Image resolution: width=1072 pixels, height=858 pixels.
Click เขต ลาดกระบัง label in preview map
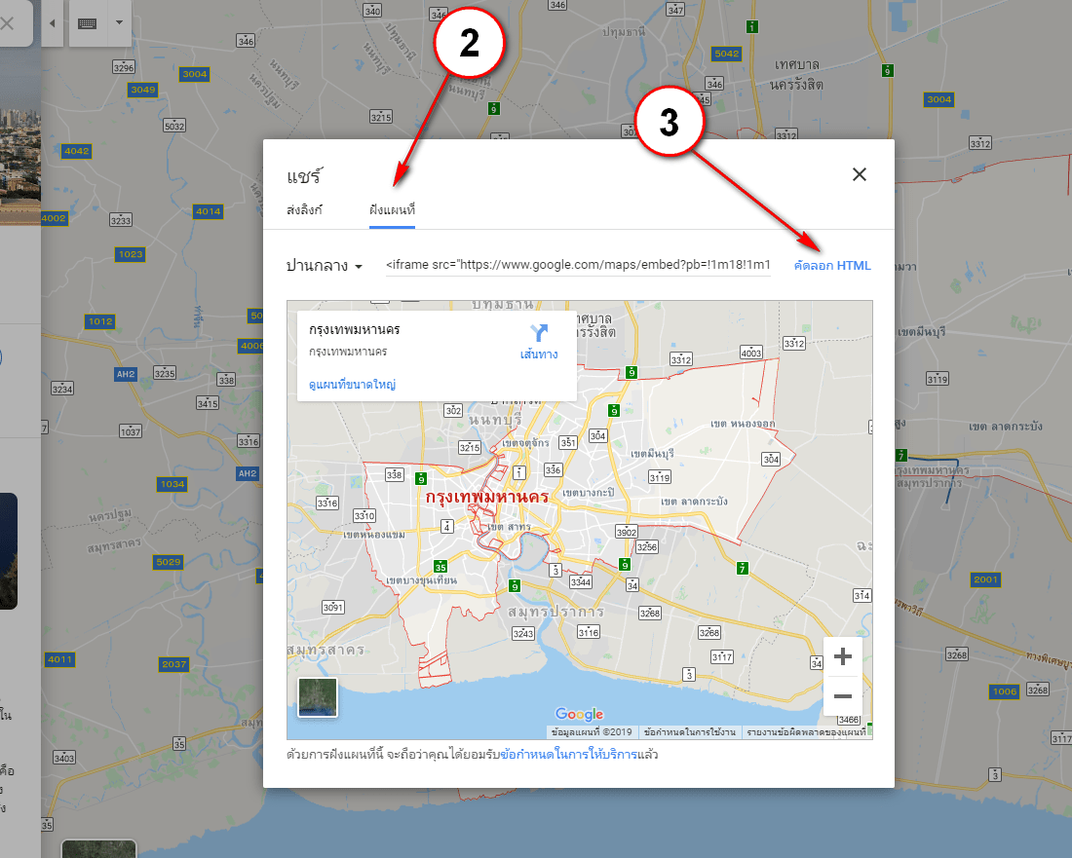[694, 502]
